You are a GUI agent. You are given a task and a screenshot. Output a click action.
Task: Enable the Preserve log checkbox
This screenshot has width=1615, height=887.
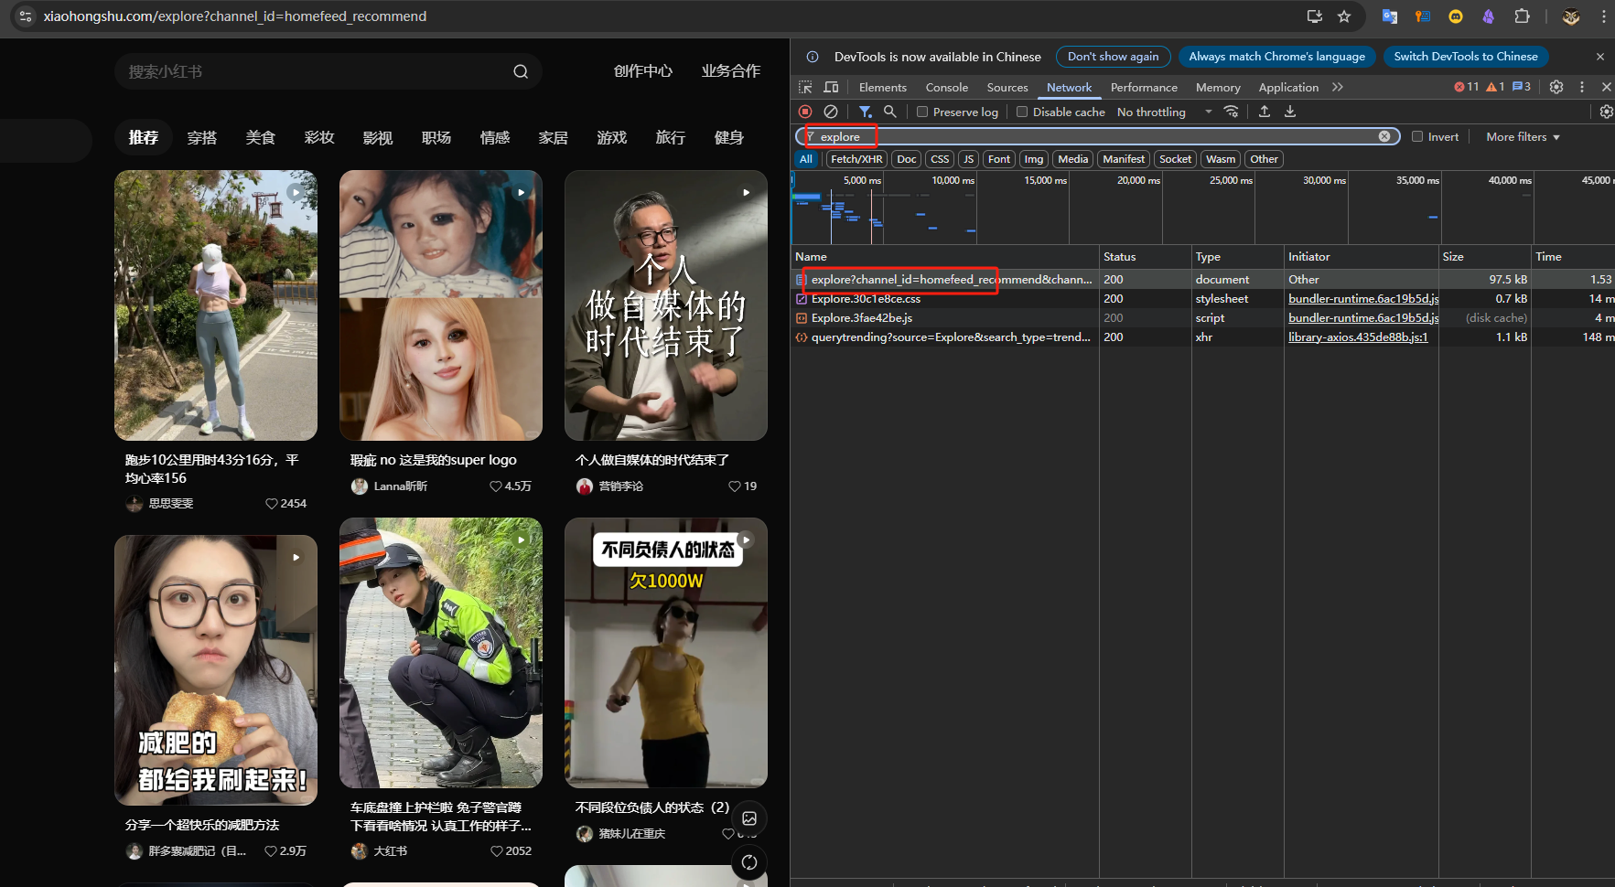[922, 112]
